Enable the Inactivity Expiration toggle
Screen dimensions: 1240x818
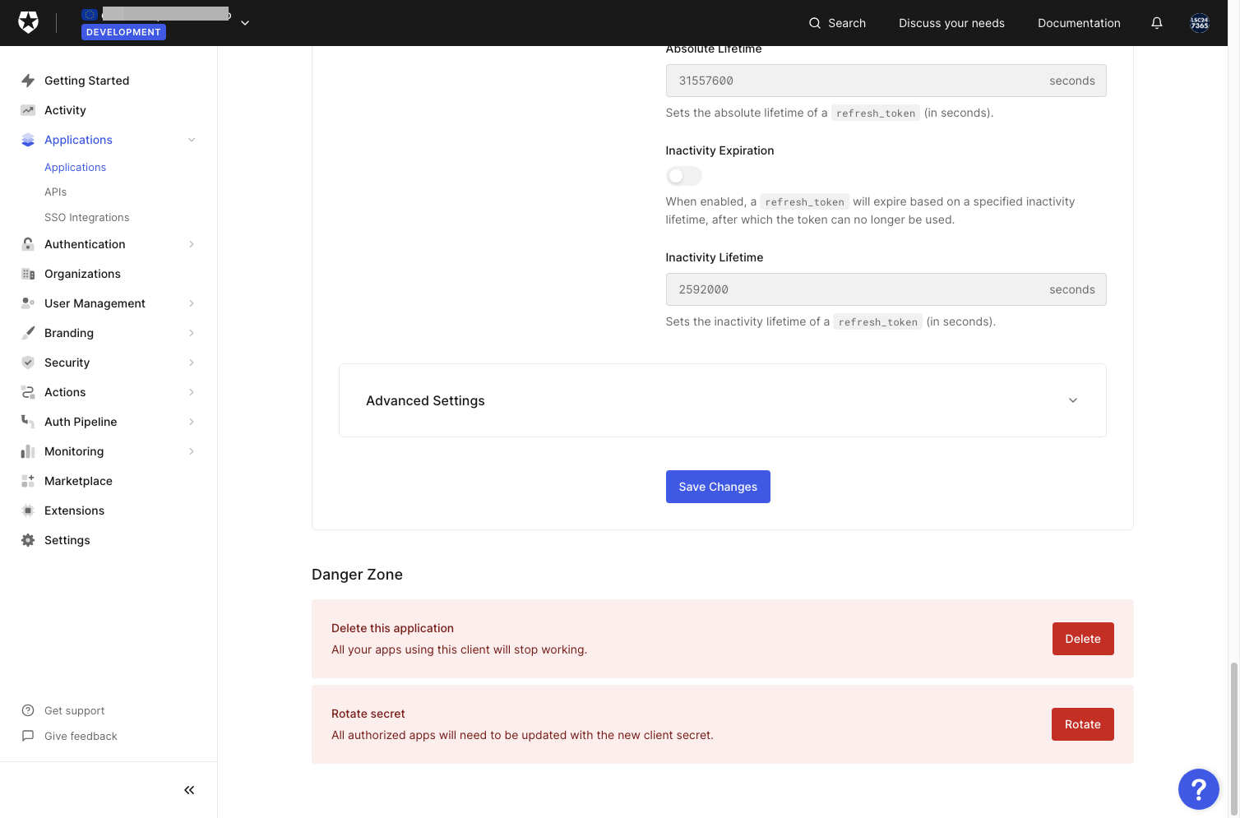(x=684, y=176)
